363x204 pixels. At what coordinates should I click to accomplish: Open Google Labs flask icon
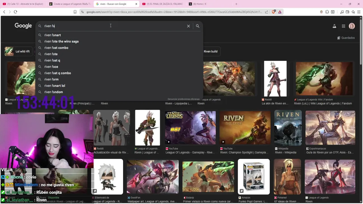point(334,26)
